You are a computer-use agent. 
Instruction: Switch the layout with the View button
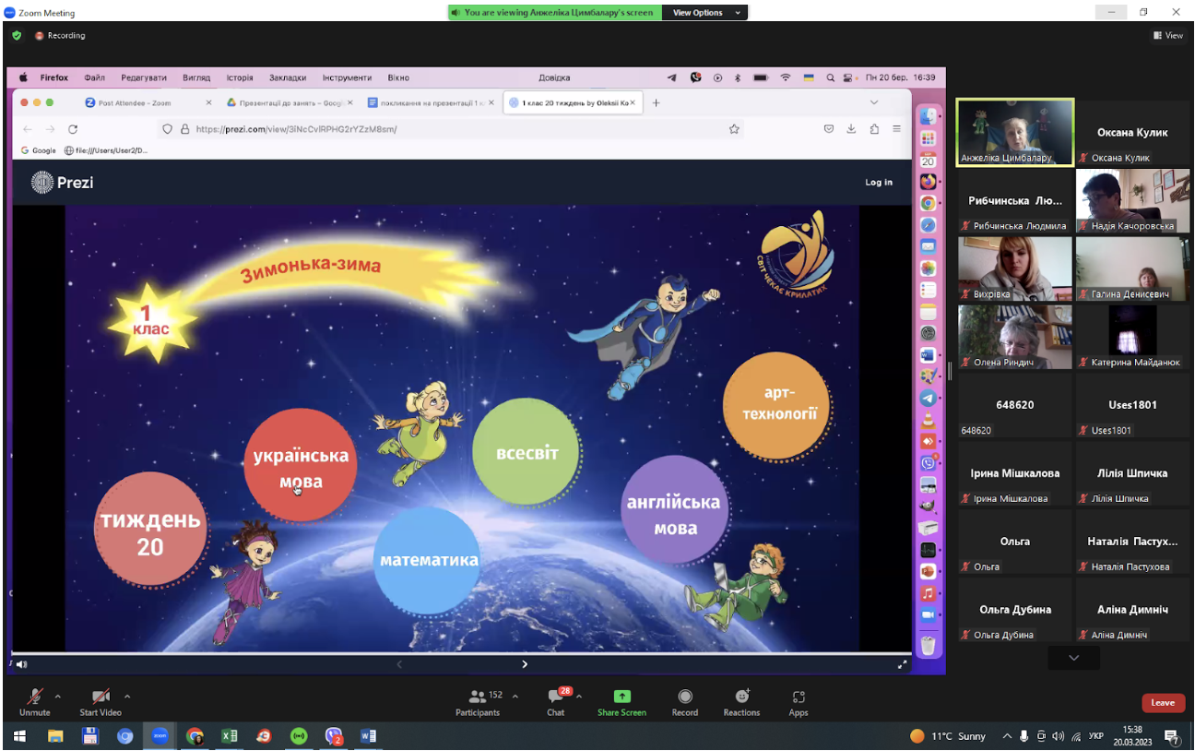(1168, 36)
